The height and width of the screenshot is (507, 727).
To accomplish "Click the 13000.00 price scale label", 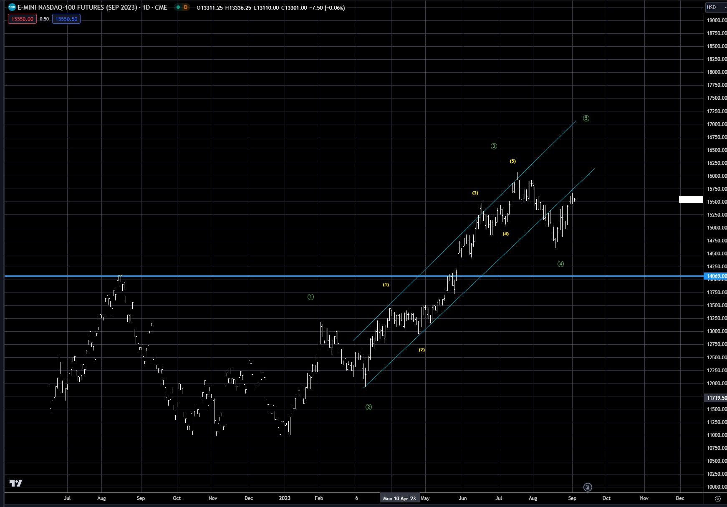I will pyautogui.click(x=717, y=331).
